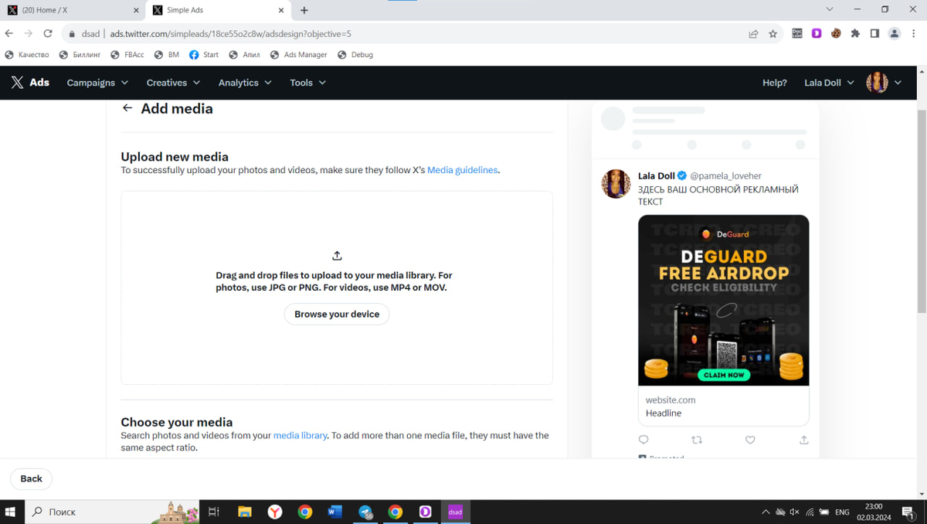Click the Windows Start button
The height and width of the screenshot is (524, 927).
[11, 512]
